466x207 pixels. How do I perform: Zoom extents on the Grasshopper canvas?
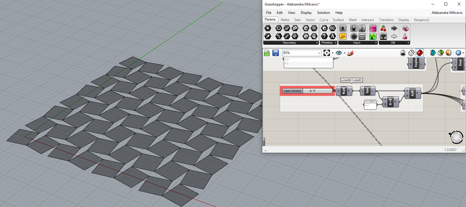click(327, 53)
